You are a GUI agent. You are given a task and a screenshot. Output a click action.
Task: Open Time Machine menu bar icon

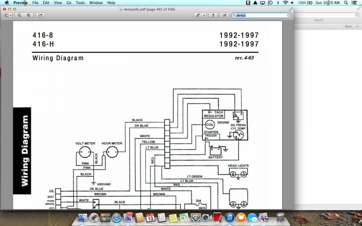pos(270,3)
